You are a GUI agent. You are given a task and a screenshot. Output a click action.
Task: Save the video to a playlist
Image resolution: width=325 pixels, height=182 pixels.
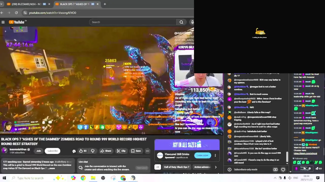136,151
